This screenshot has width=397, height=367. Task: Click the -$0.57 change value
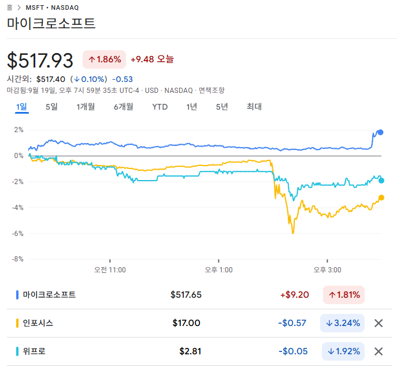pyautogui.click(x=292, y=323)
